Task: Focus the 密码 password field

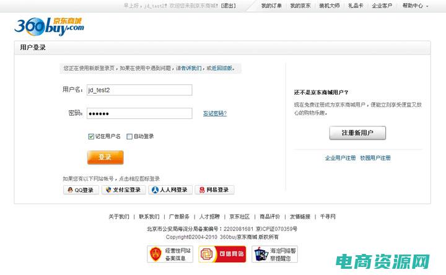Action: click(x=139, y=113)
